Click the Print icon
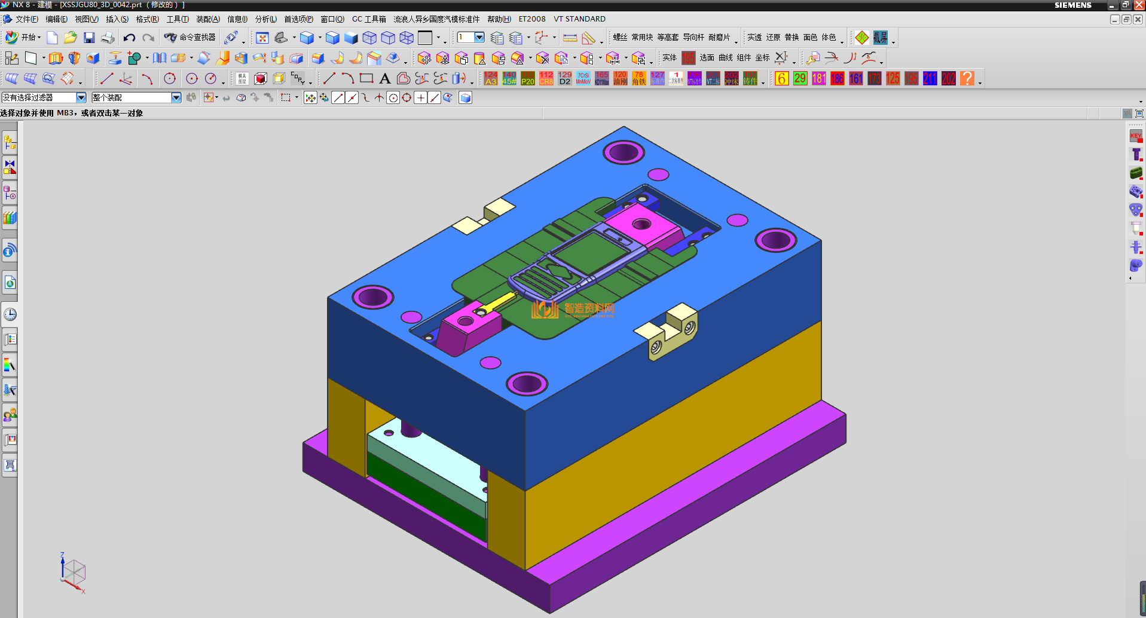The height and width of the screenshot is (618, 1146). tap(108, 38)
